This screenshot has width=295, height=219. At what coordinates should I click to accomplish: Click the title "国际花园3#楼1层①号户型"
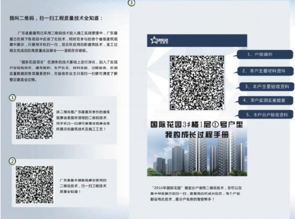197,125
